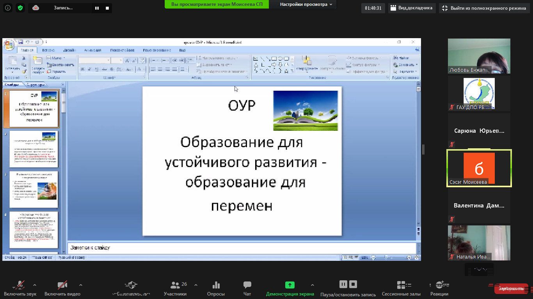Open the Participants panel icon
This screenshot has width=533, height=299.
click(x=175, y=285)
